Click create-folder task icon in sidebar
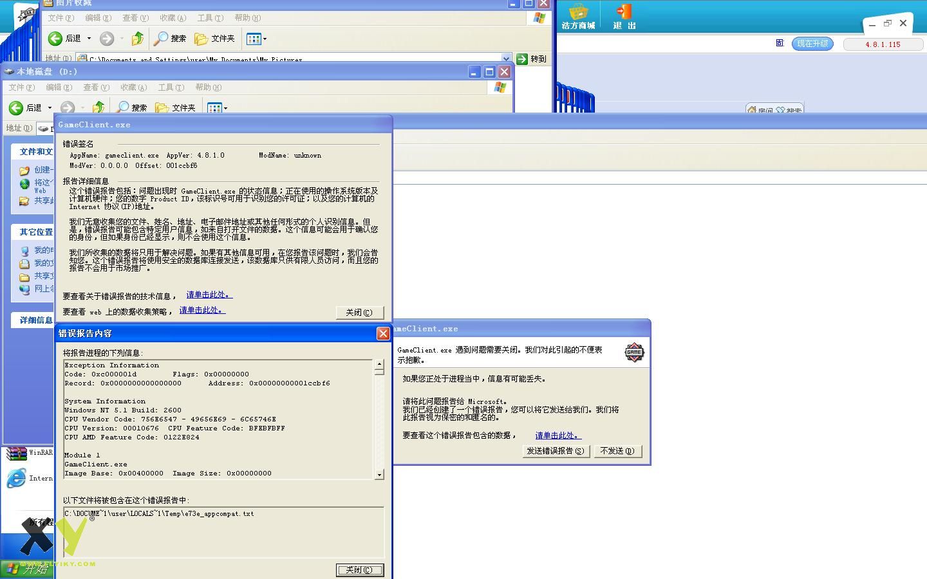Viewport: 927px width, 579px height. click(x=24, y=170)
